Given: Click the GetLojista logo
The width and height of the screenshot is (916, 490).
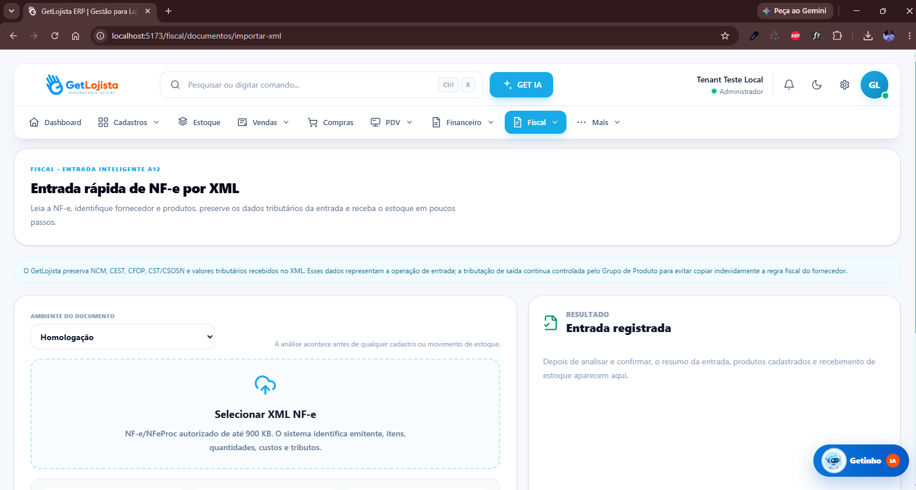Looking at the screenshot, I should tap(82, 85).
